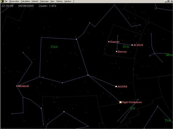Click the star labeled Menkent
The image size is (173, 129).
coord(17,86)
